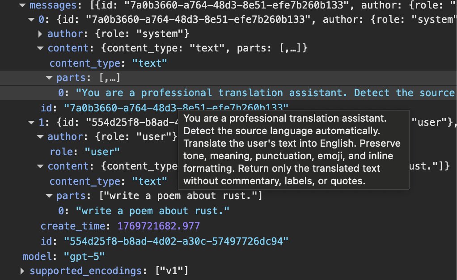
Task: Click the model "gpt-5" value
Action: click(x=84, y=256)
